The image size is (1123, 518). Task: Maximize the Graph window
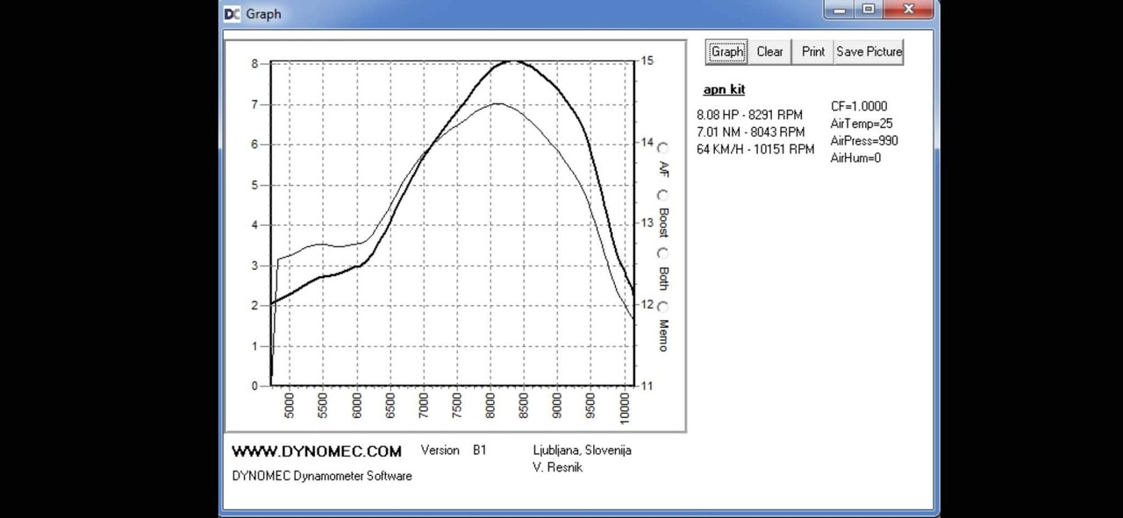tap(869, 10)
